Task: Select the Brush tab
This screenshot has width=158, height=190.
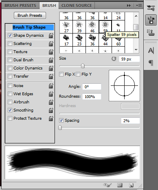Action: point(49,6)
